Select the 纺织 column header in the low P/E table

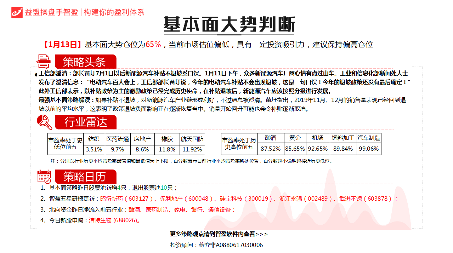94,139
